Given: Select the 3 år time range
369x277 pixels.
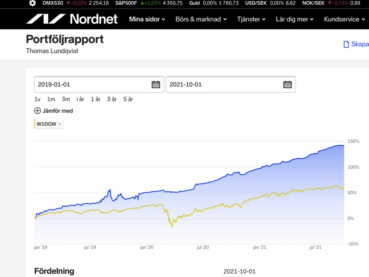Looking at the screenshot, I should pyautogui.click(x=112, y=99).
